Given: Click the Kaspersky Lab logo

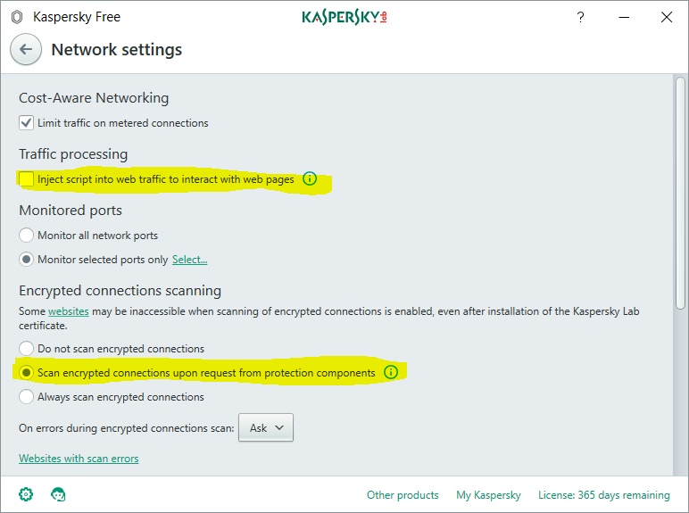Looking at the screenshot, I should [344, 17].
